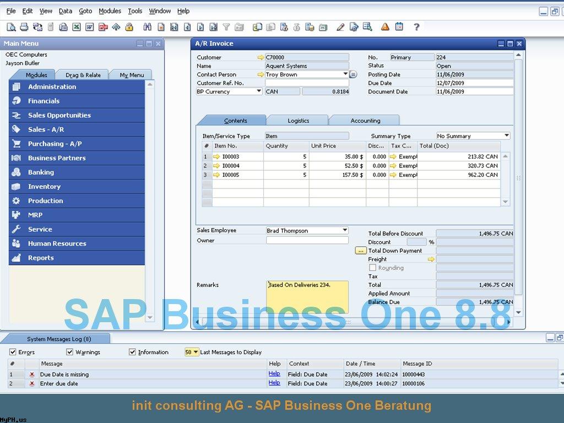The width and height of the screenshot is (564, 423).
Task: Follow the Customer link arrow beside C70000
Action: point(261,57)
